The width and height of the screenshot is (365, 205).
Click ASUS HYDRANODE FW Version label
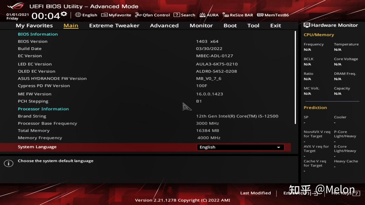52,78
